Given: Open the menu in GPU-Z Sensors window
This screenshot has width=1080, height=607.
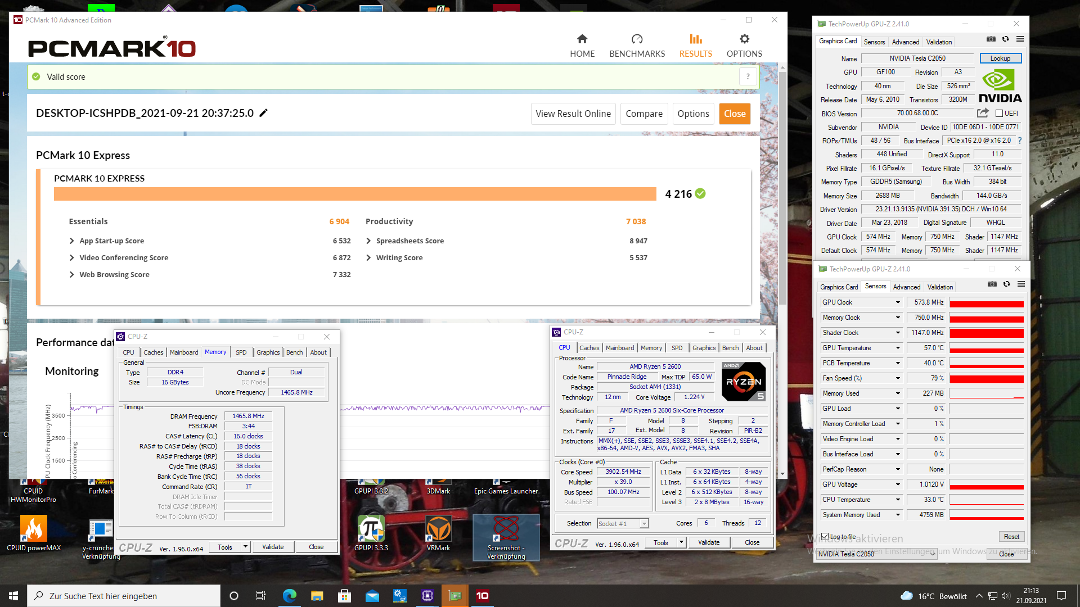Looking at the screenshot, I should 1021,284.
